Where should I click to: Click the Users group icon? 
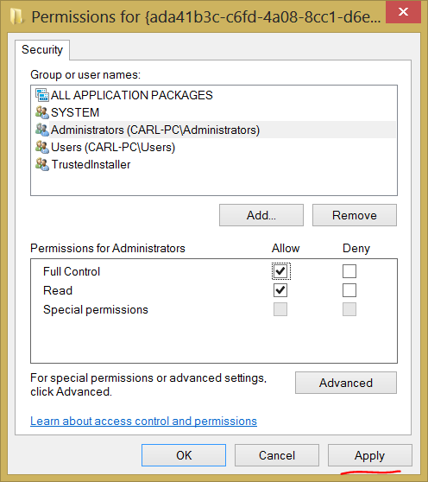pos(42,147)
